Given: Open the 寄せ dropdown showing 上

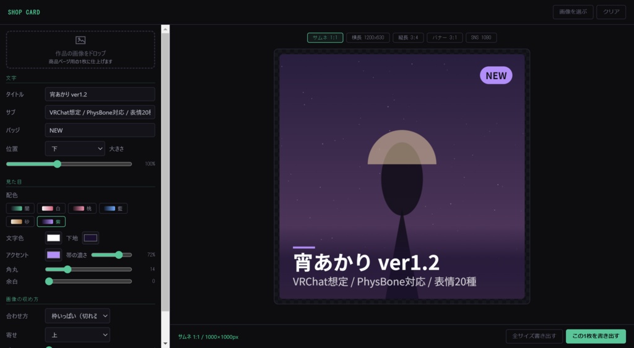Looking at the screenshot, I should pyautogui.click(x=77, y=334).
